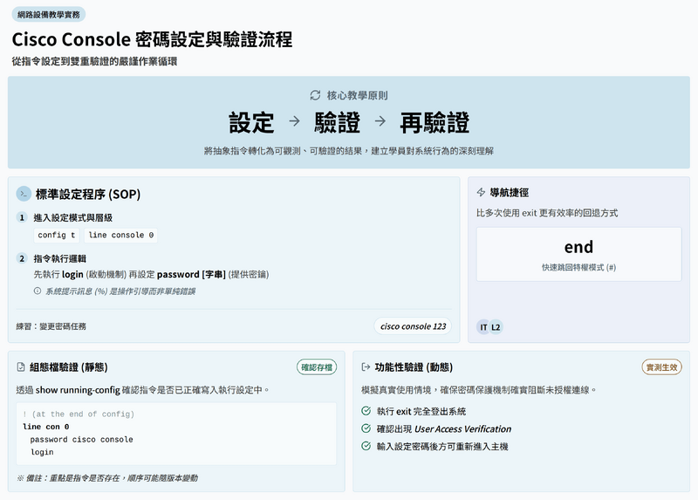Viewport: 698px width, 500px height.
Task: Click the file icon next to 組態檔驗證
Action: (x=22, y=367)
